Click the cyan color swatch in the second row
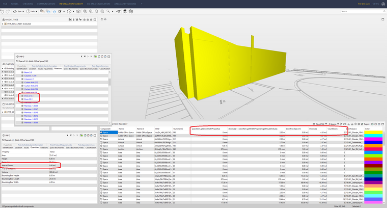 tap(373, 136)
